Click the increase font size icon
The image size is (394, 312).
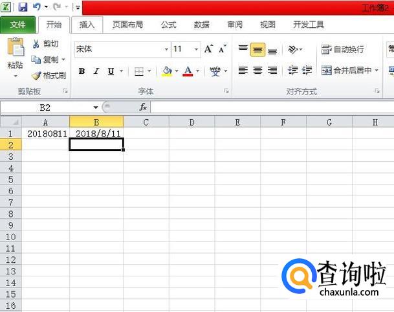tap(208, 49)
